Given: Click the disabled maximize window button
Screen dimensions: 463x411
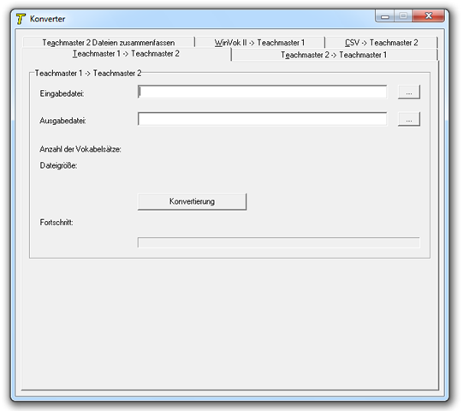Looking at the screenshot, I should [403, 16].
